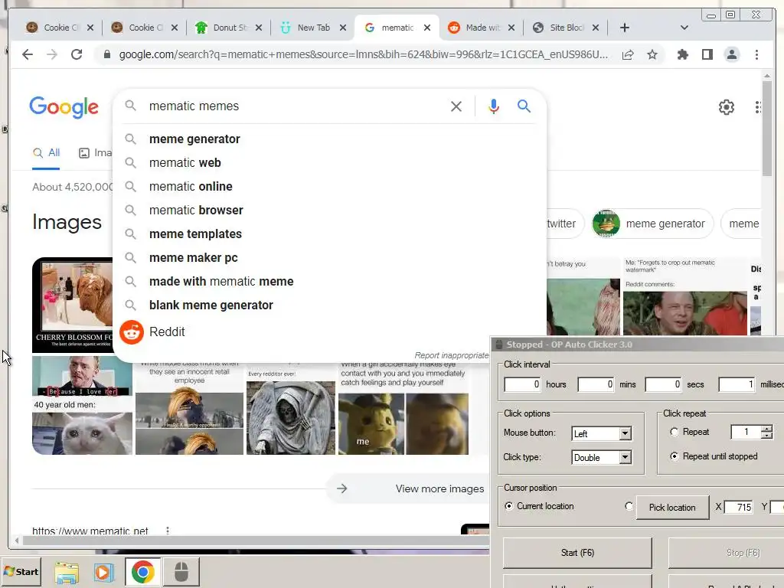Select Repeat until stopped option
Image resolution: width=784 pixels, height=588 pixels.
[674, 456]
